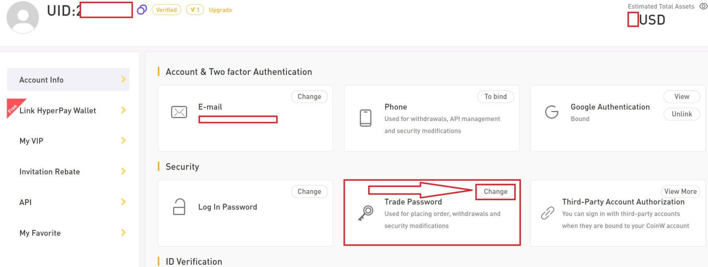Change the Trade Password
The image size is (708, 267).
[x=496, y=191]
